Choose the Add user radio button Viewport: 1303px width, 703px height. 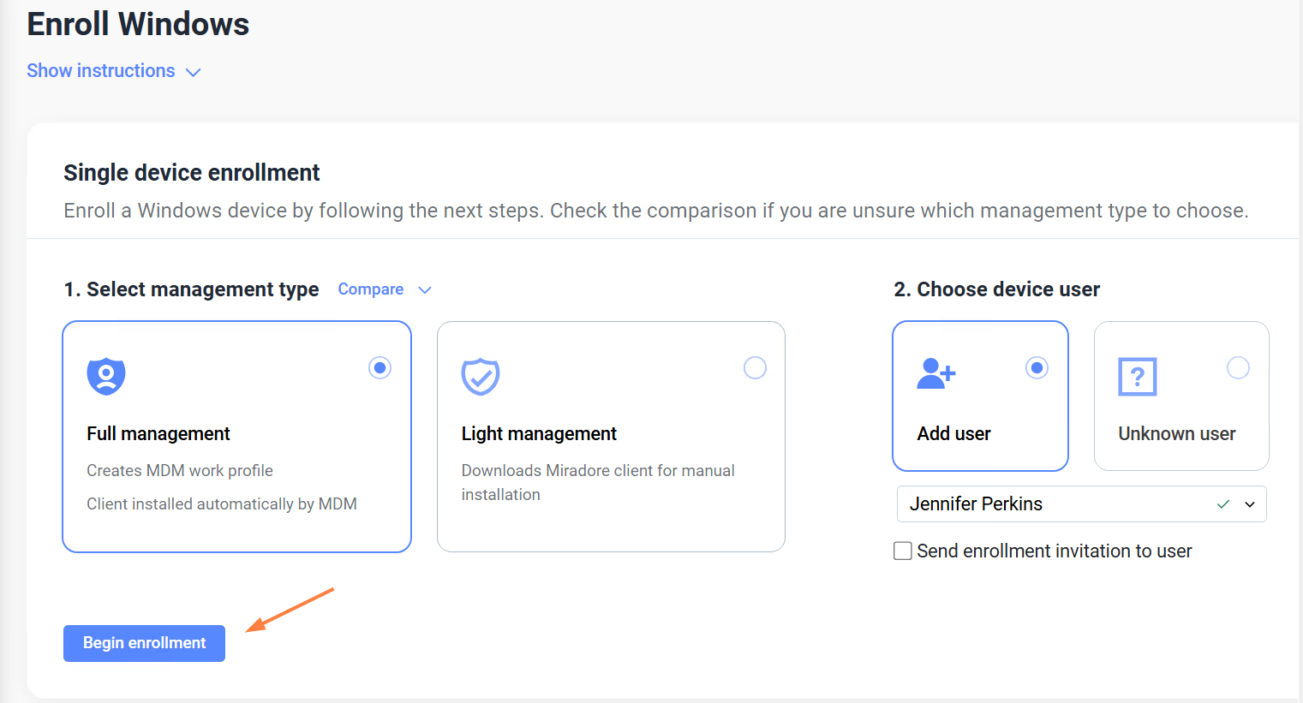1037,368
